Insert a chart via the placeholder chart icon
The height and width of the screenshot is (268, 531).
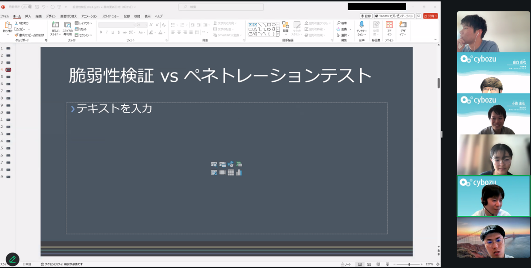[239, 172]
